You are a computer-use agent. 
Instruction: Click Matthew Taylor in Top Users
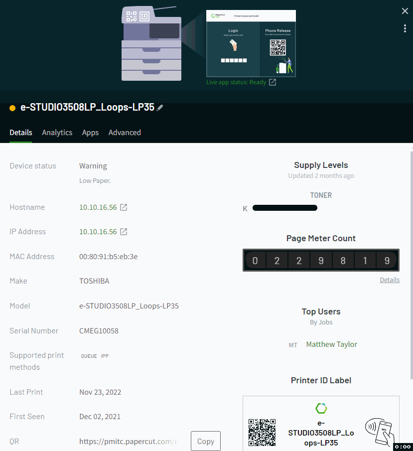(x=331, y=344)
